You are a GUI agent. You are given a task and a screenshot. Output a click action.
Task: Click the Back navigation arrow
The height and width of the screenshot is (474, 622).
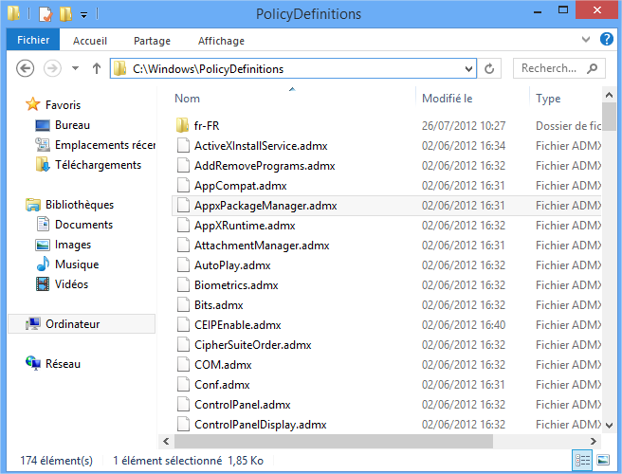coord(25,68)
